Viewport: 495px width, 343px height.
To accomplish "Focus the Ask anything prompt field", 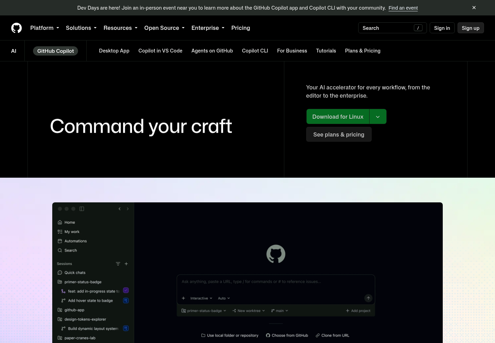I will tap(276, 282).
